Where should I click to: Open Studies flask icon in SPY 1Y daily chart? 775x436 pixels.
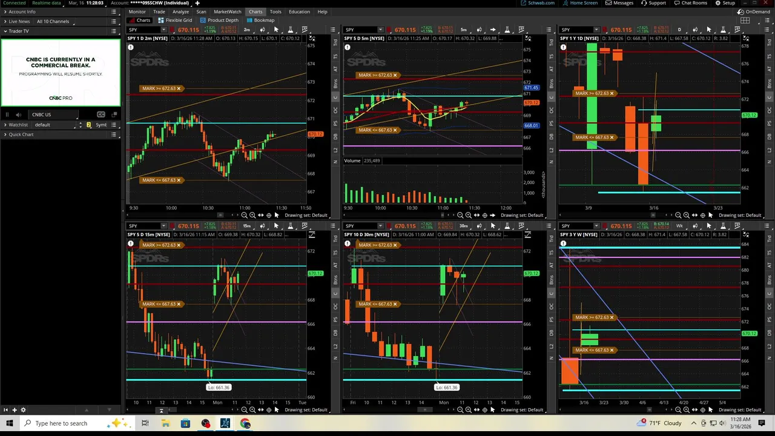pos(723,30)
